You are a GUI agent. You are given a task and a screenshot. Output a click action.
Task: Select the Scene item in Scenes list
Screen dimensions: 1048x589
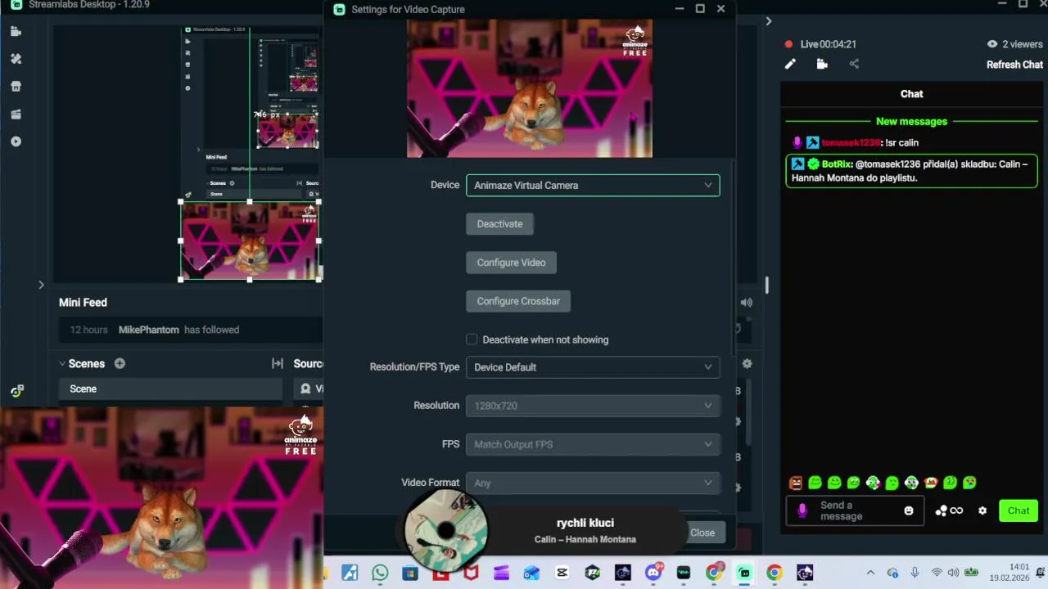pos(170,389)
